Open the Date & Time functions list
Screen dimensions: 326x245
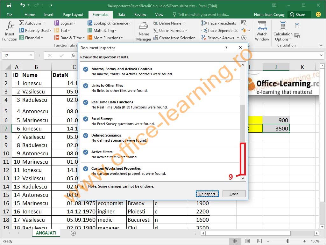[x=69, y=38]
